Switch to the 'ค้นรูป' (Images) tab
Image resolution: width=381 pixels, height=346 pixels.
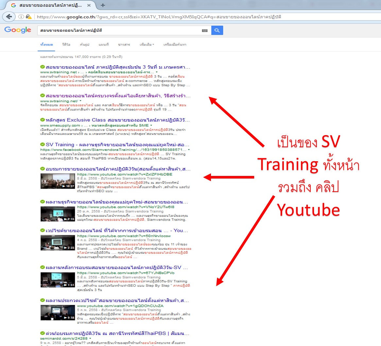(x=85, y=45)
